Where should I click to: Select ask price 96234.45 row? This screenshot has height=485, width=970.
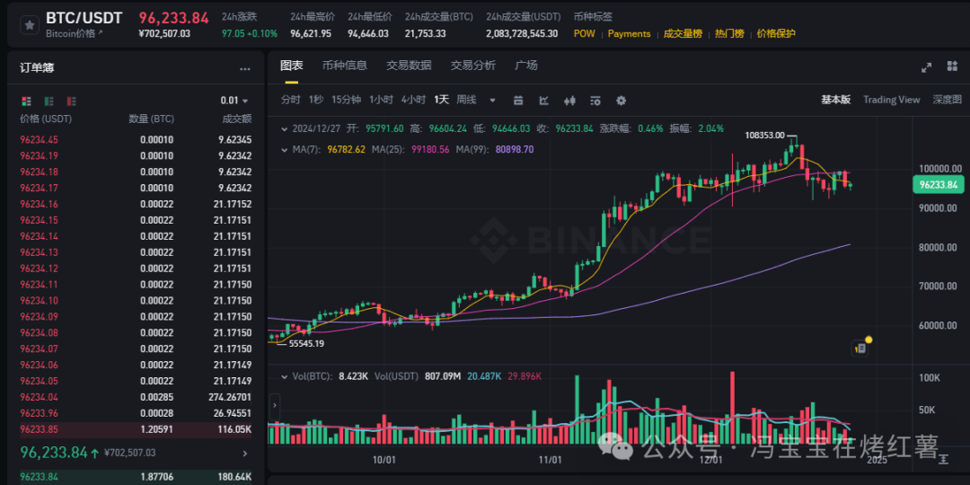point(136,140)
